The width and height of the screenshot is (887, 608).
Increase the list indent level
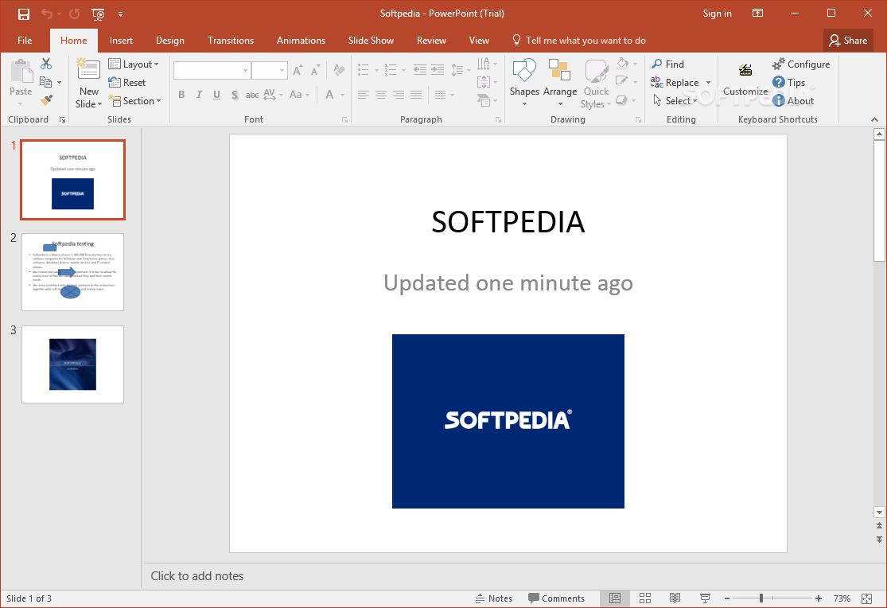point(438,70)
